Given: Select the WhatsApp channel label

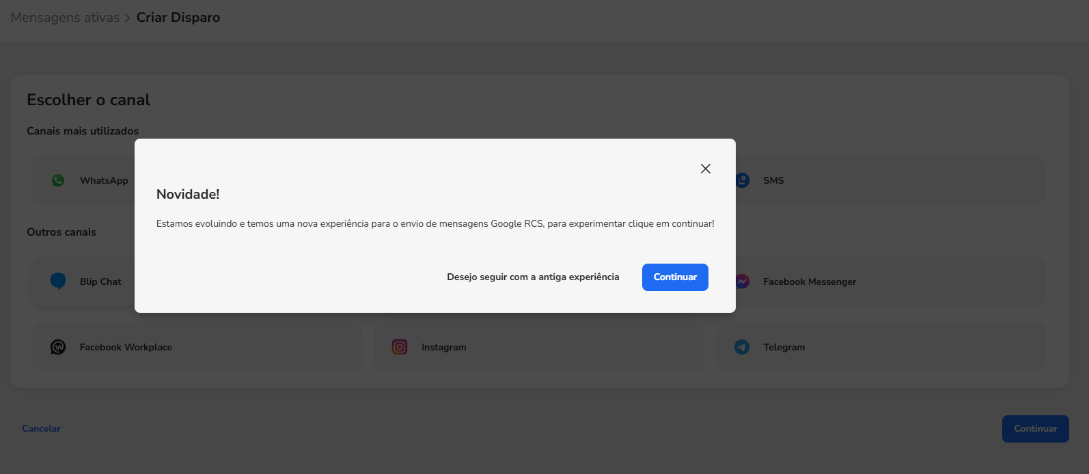Looking at the screenshot, I should click(x=104, y=180).
